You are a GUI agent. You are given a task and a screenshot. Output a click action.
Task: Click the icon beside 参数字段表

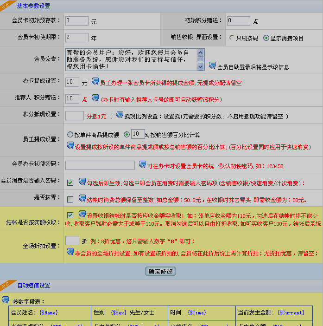(6, 300)
